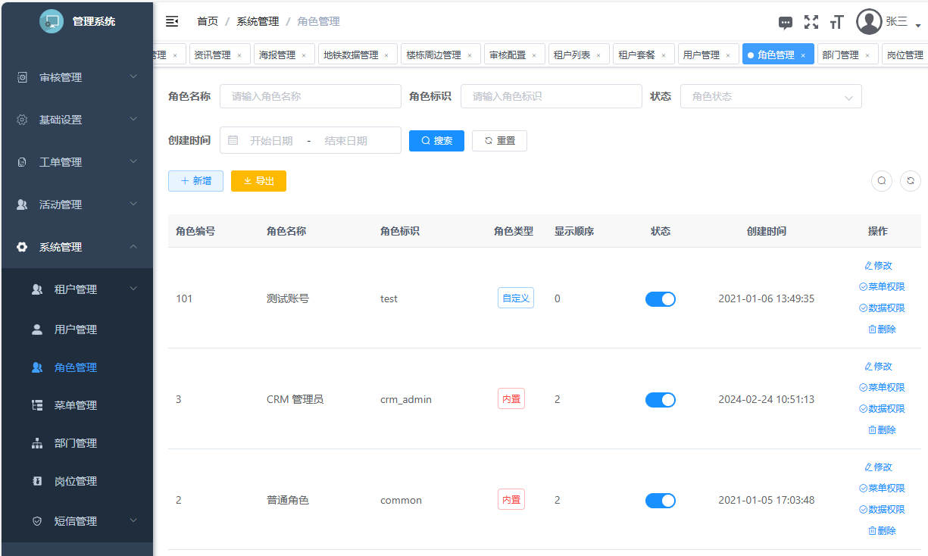The height and width of the screenshot is (556, 928).
Task: Click the user avatar for 张三
Action: tap(869, 22)
